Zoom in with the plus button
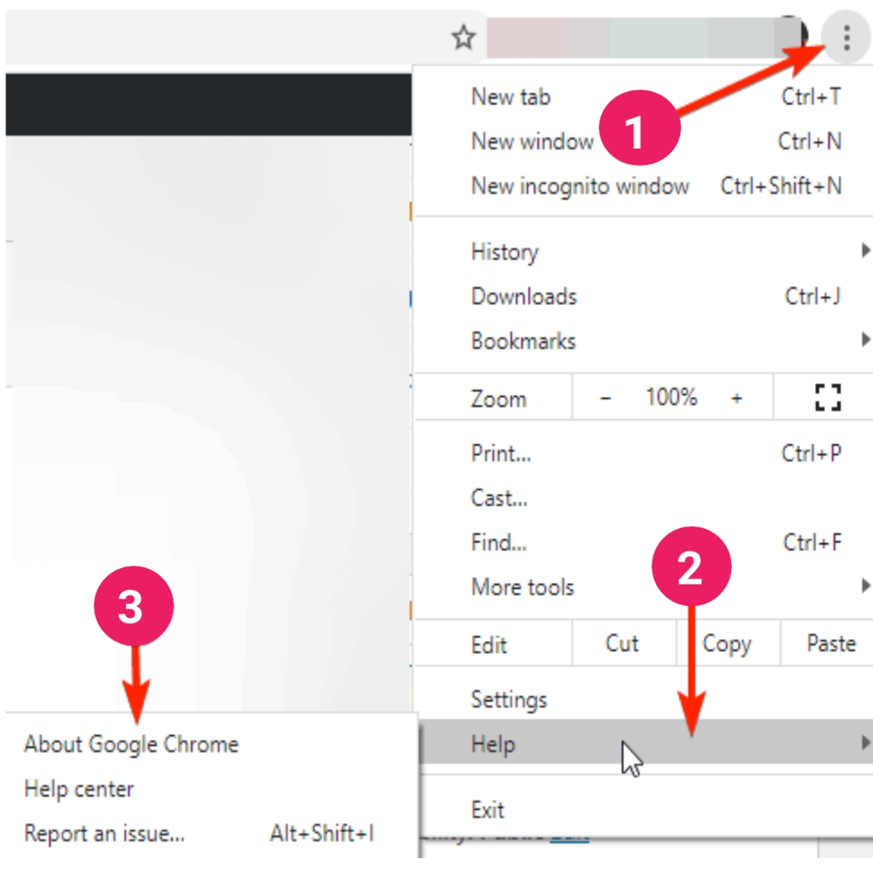The height and width of the screenshot is (873, 873). click(x=737, y=398)
